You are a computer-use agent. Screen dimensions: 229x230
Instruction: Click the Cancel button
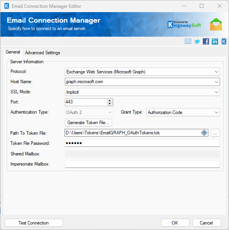pyautogui.click(x=207, y=223)
